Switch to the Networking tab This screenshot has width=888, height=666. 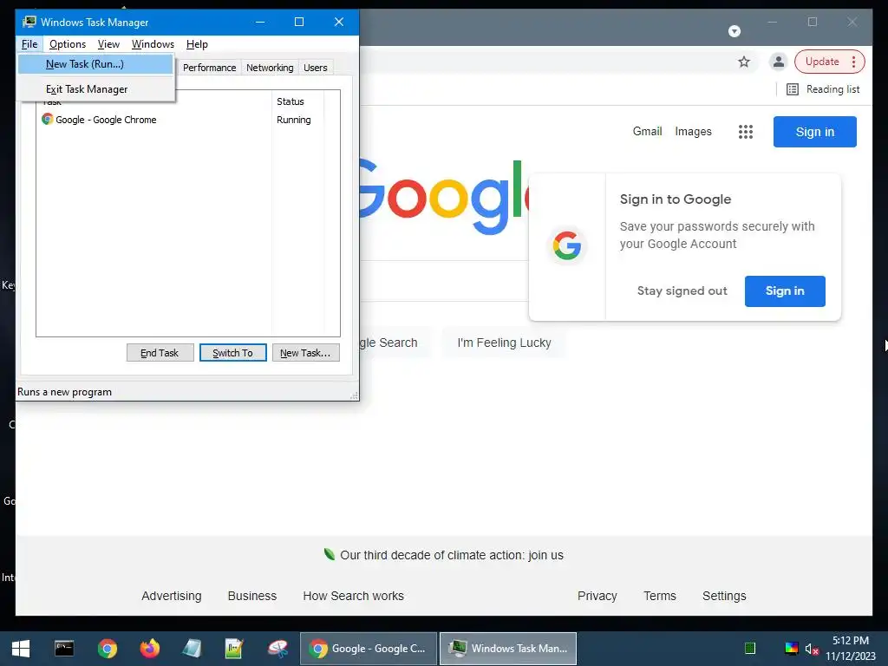click(x=270, y=68)
